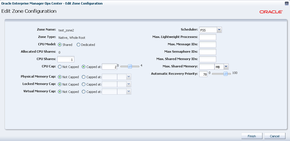The height and width of the screenshot is (141, 290).
Task: Focus Max. Shared Memory amount field
Action: [207, 67]
